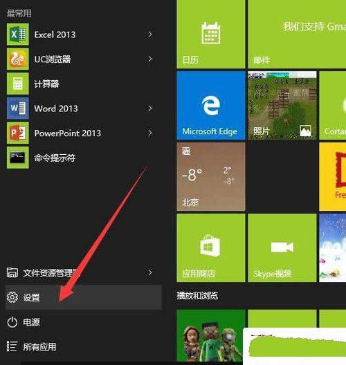Open the yellow Fresh Paint tile
346x365 pixels.
point(333,177)
